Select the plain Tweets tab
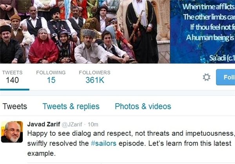Screen dimensions: 235x164 point(15,106)
